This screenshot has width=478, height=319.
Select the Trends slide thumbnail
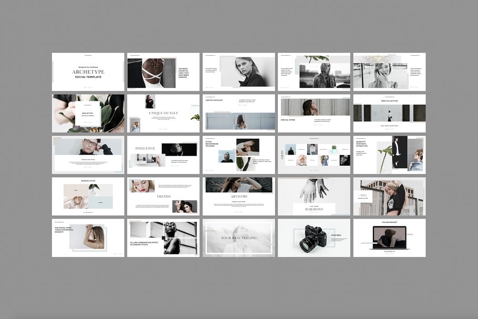(163, 196)
